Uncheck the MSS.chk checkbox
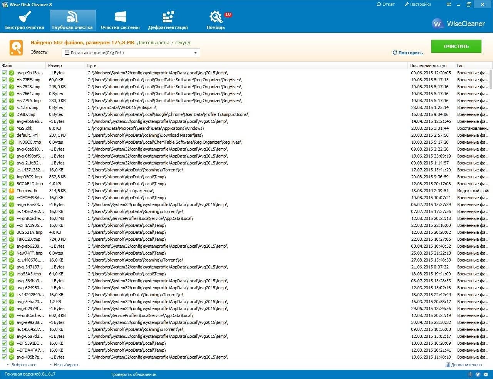This screenshot has width=493, height=379. 5,128
